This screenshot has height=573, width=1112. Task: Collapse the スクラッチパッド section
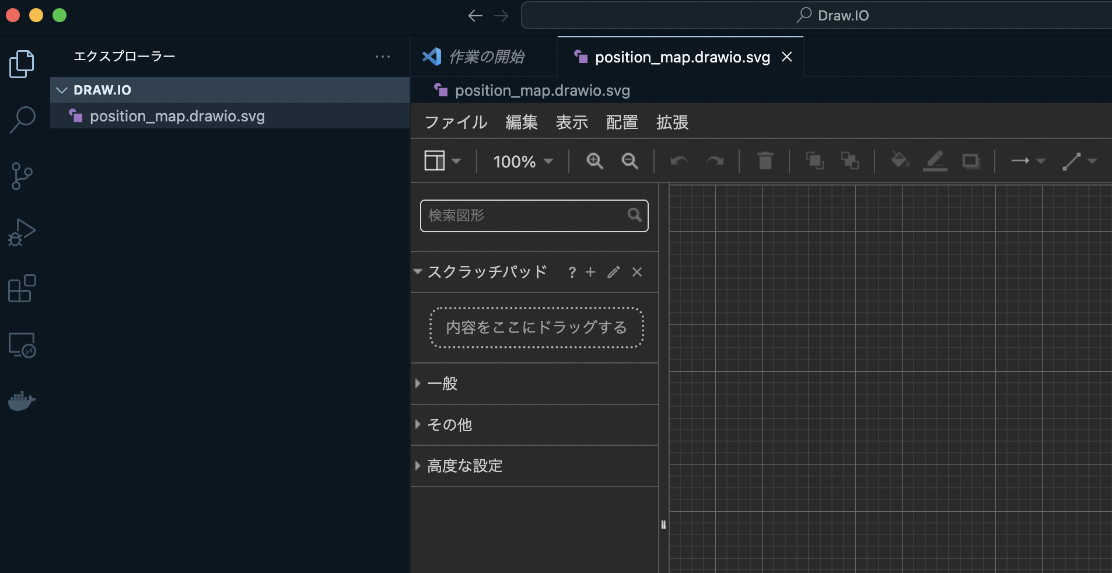pyautogui.click(x=418, y=272)
